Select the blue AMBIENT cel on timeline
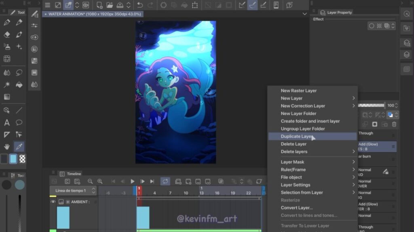 pyautogui.click(x=143, y=217)
